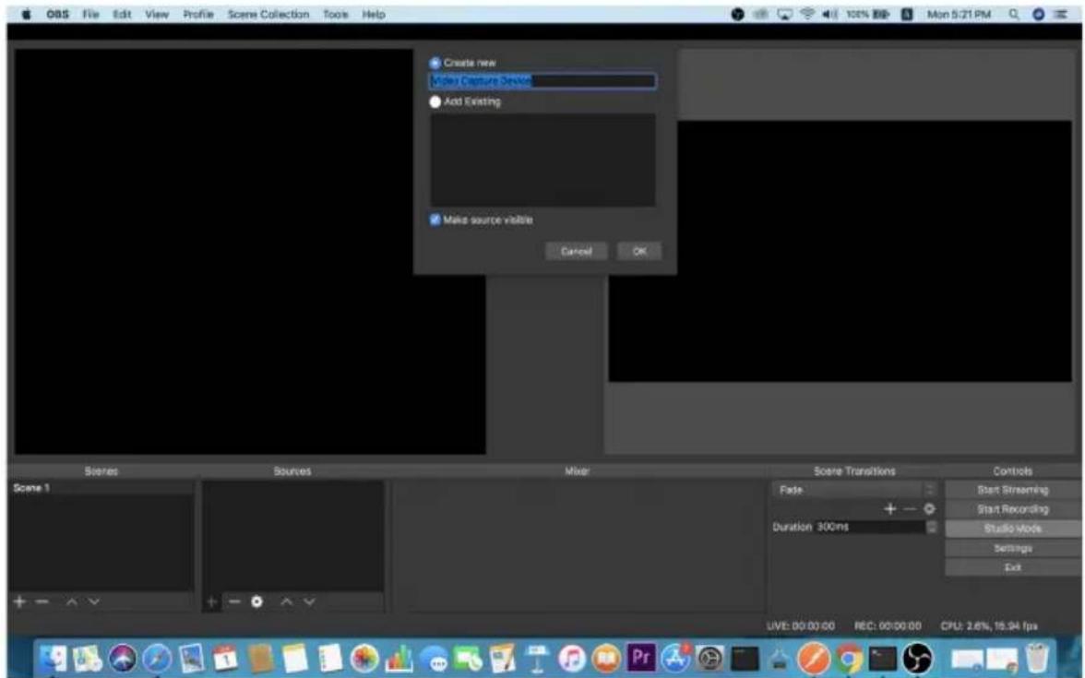Launch Adobe Premiere Pro from the dock
1085x678 pixels.
point(640,657)
